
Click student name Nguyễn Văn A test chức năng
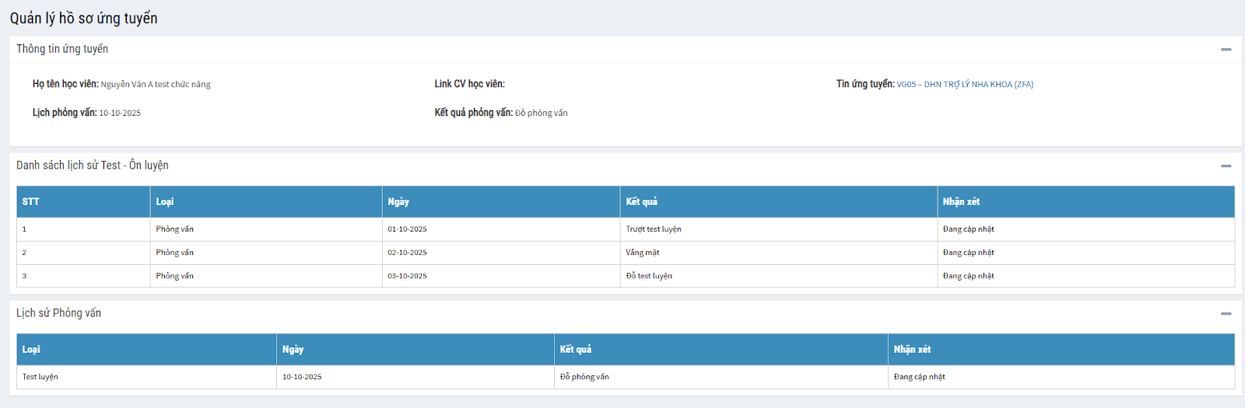156,84
